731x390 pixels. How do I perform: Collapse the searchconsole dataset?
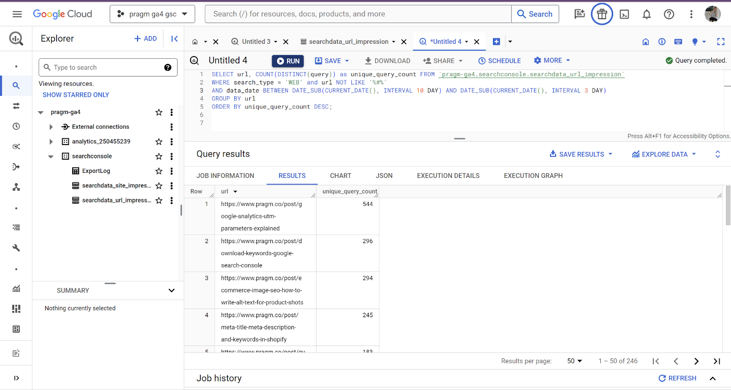point(51,156)
